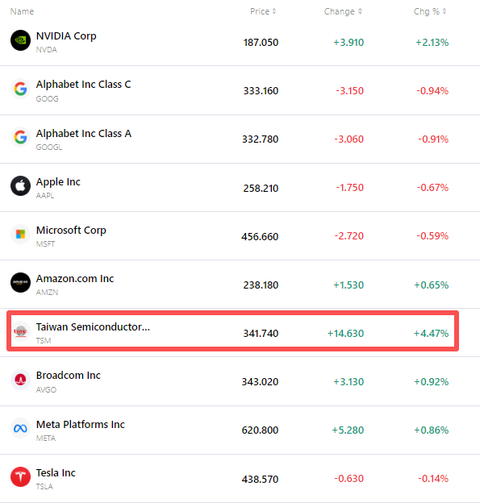Open Microsoft Corp stock link
Screen dimensions: 480x503
(71, 231)
